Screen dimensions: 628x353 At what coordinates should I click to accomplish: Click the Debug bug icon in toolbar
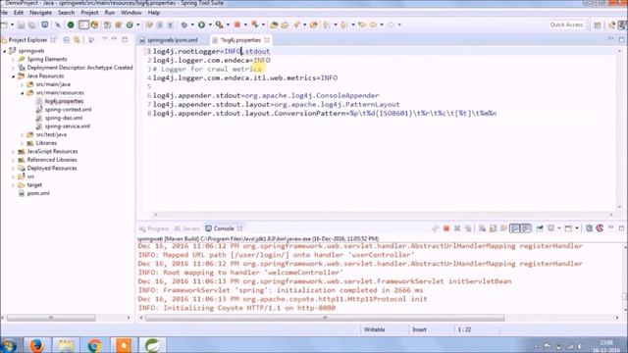pos(183,25)
